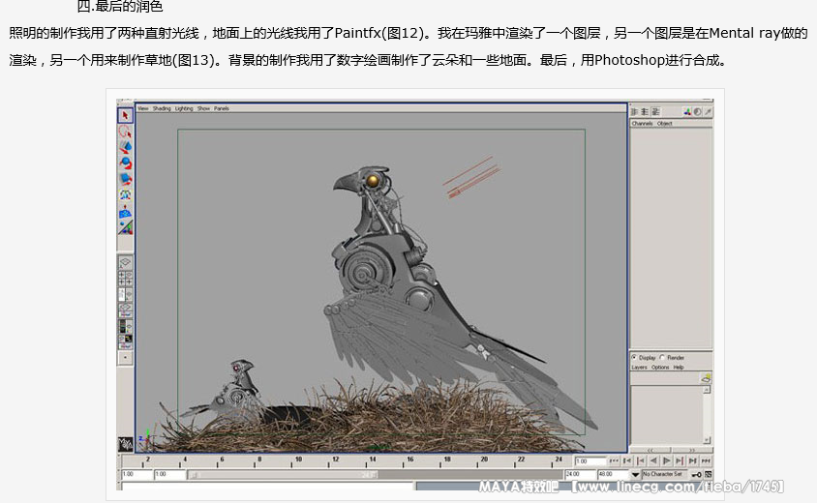Go to start of playback range
This screenshot has width=817, height=503.
614,460
